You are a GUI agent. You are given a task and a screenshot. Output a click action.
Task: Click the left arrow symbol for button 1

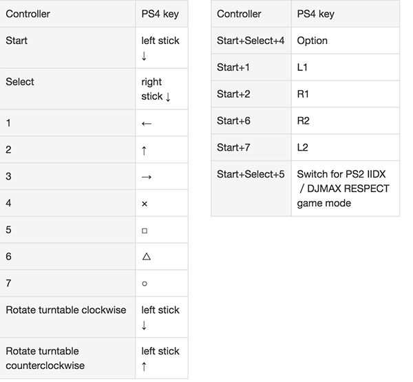click(x=147, y=124)
